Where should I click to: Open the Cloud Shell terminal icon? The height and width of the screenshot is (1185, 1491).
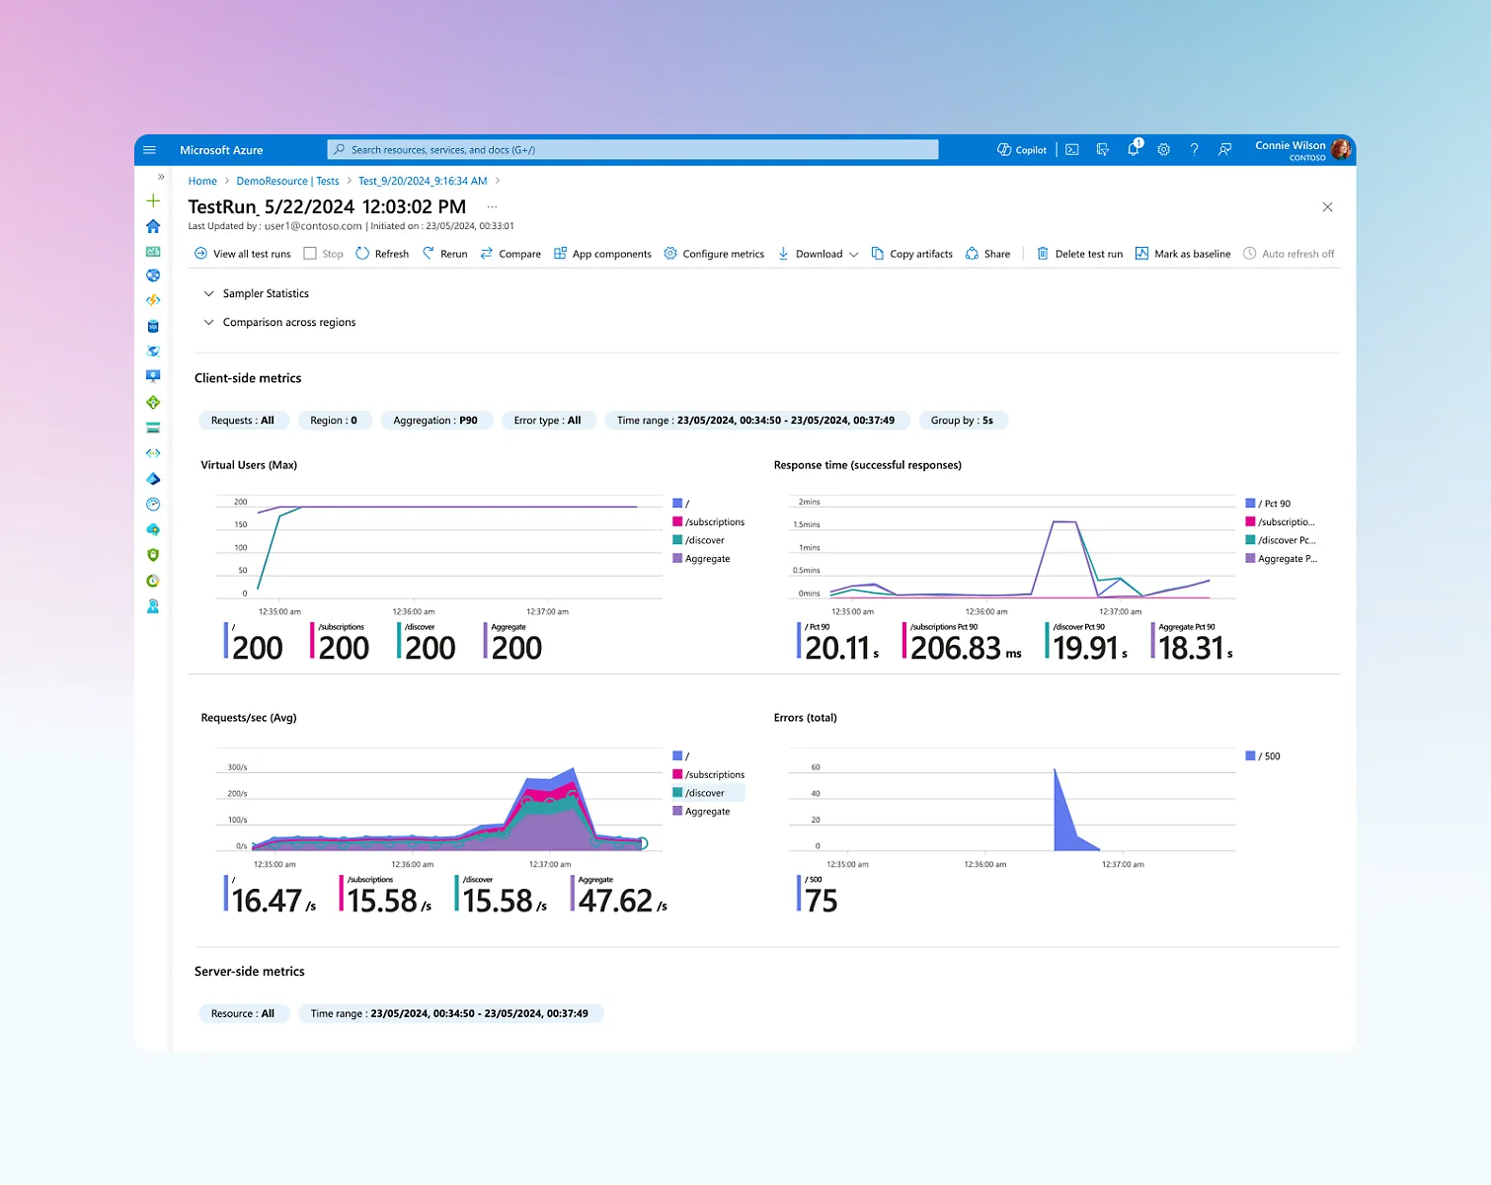(1071, 150)
